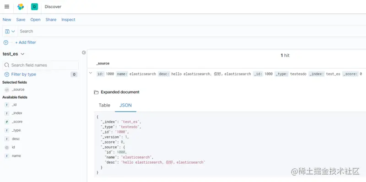
Task: Select the _id available field
Action: tap(14, 105)
